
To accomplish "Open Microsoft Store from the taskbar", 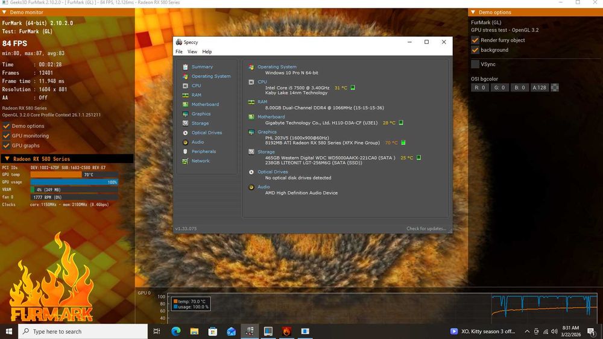I will (x=213, y=331).
